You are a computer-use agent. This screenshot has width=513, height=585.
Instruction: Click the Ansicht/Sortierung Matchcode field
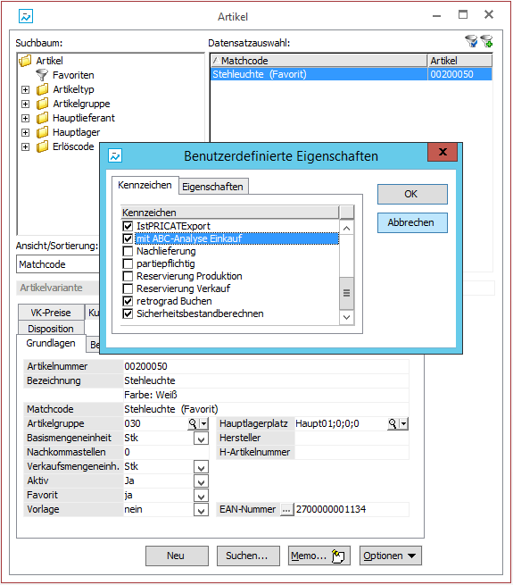(58, 264)
